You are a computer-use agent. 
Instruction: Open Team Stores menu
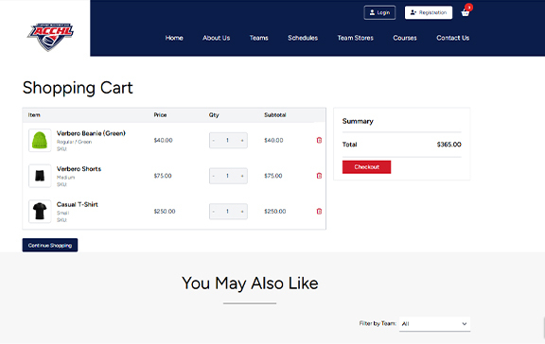click(x=355, y=38)
